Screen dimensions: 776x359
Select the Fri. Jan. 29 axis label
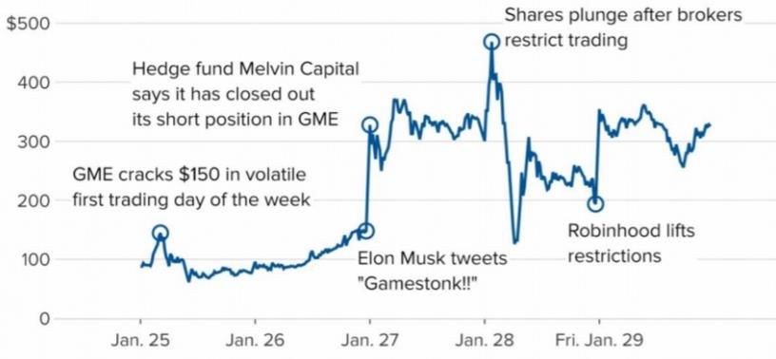[599, 341]
